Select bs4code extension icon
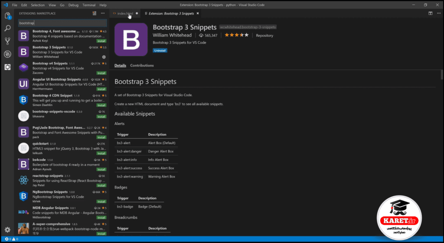Screen dimensions: 444x243 point(23,164)
